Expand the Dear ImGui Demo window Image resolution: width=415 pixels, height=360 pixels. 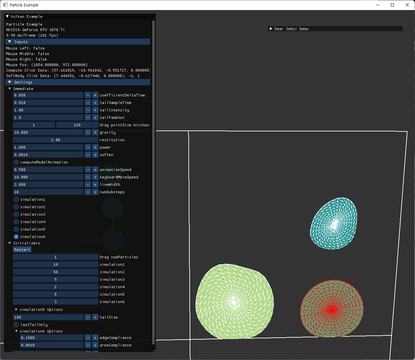271,29
